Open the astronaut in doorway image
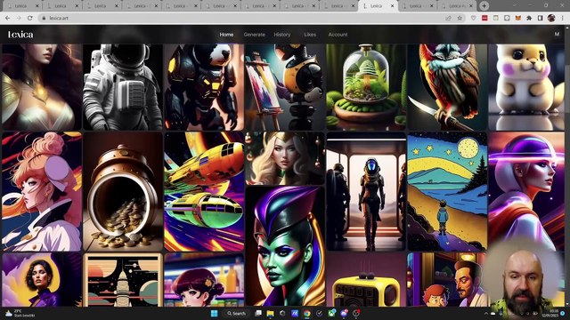 click(x=366, y=192)
